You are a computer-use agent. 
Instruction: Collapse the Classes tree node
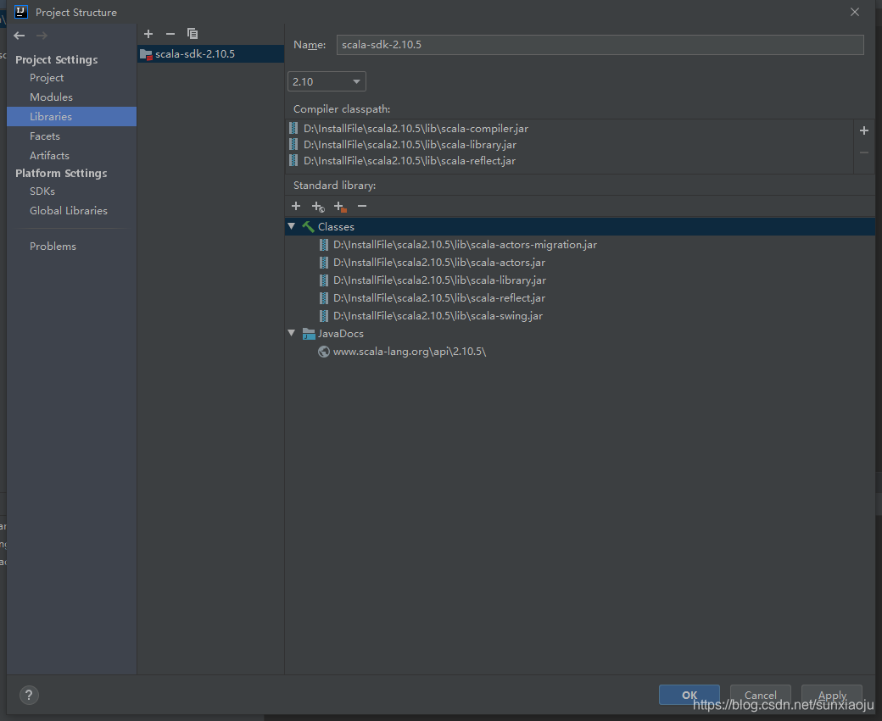(x=292, y=226)
